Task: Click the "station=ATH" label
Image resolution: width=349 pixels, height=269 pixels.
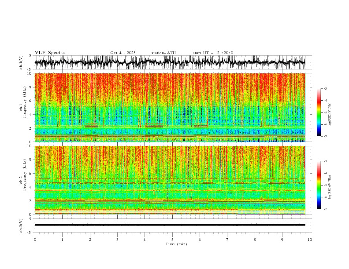Action: (163, 53)
